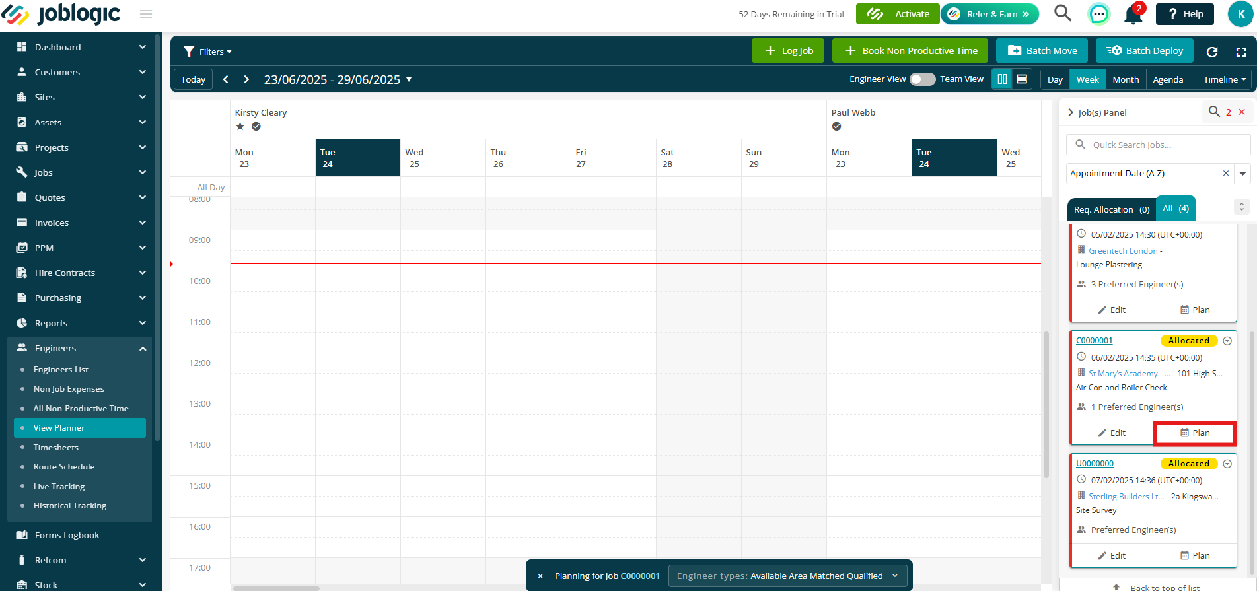The height and width of the screenshot is (591, 1257).
Task: Open Timesheets in Engineers submenu
Action: tap(56, 447)
